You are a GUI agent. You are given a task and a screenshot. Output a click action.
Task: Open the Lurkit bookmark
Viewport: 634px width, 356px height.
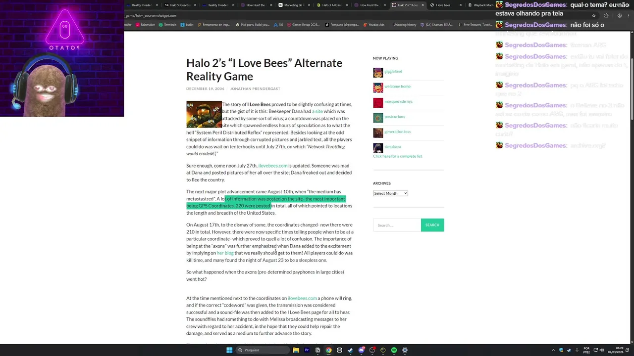pyautogui.click(x=187, y=24)
